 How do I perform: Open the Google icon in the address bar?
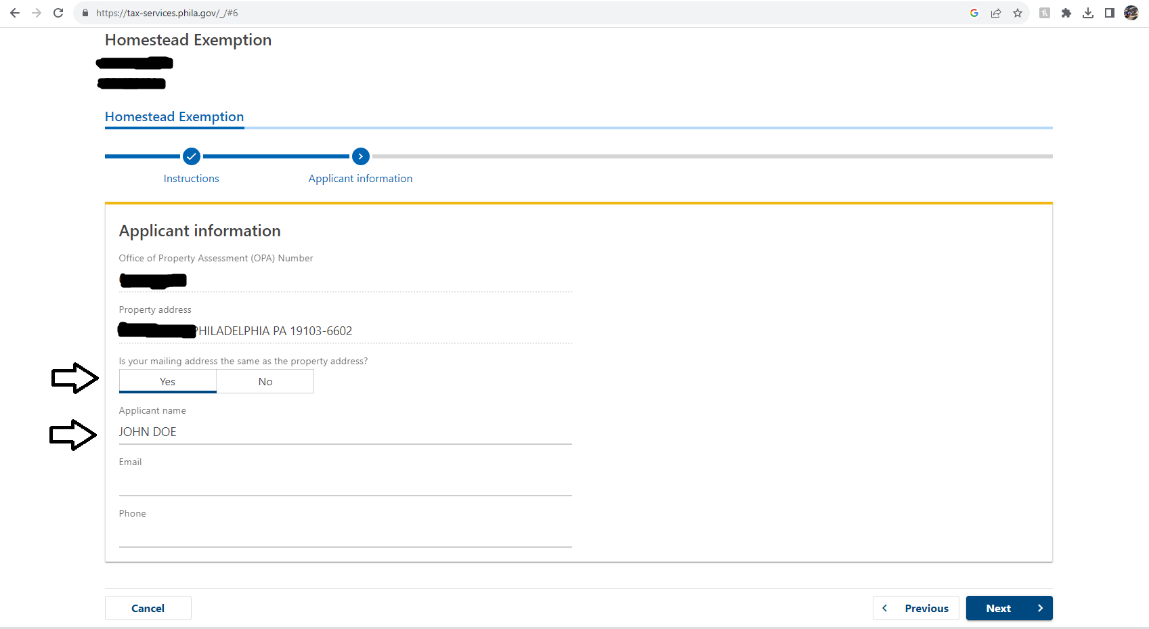pos(974,13)
